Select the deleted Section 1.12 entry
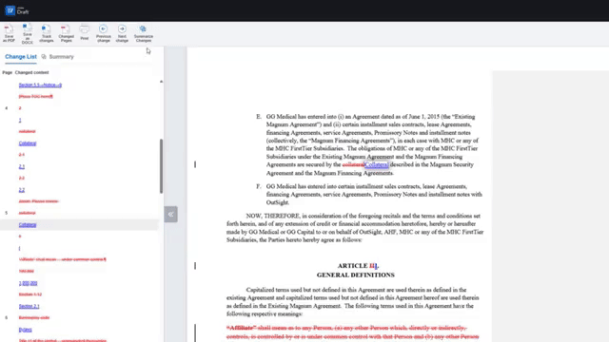This screenshot has height=342, width=609. click(x=30, y=294)
